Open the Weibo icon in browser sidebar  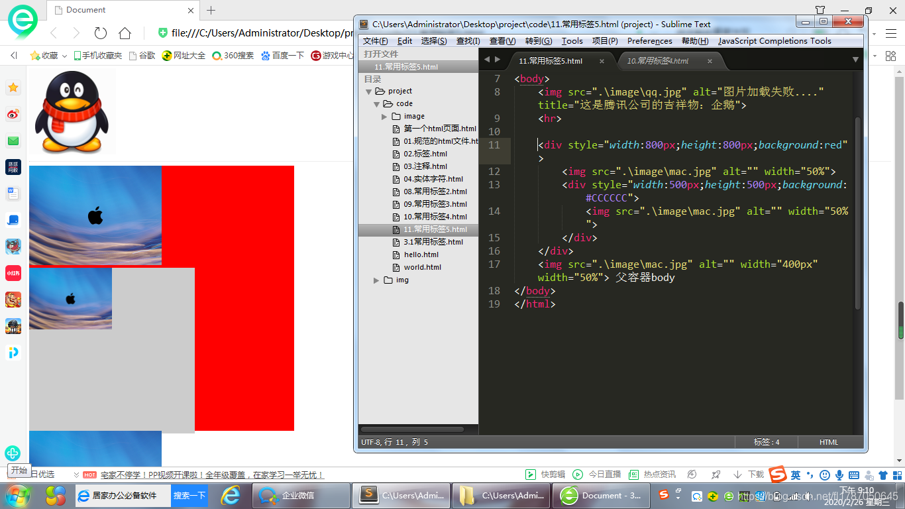pos(13,114)
